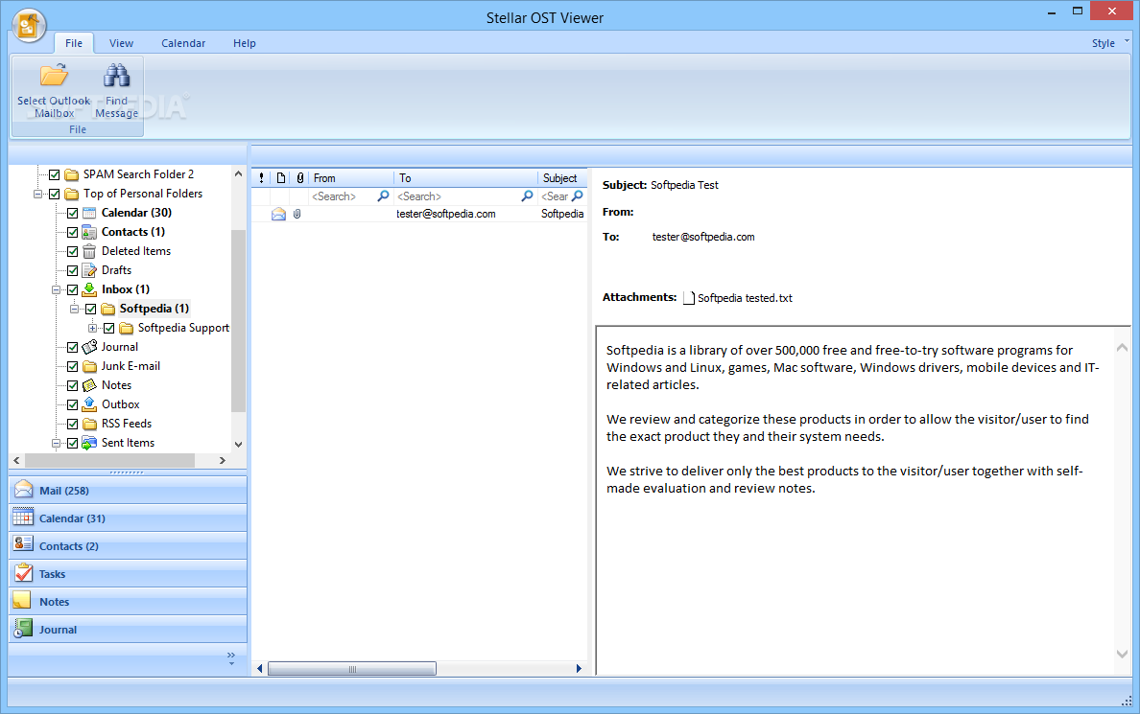This screenshot has width=1140, height=714.
Task: Sort by importance exclamation column header
Action: pos(262,178)
